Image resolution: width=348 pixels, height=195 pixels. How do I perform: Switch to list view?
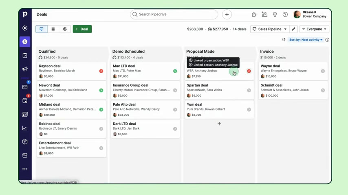pyautogui.click(x=53, y=29)
